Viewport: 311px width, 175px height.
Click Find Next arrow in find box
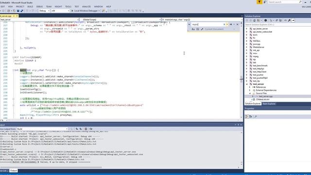coord(231,24)
